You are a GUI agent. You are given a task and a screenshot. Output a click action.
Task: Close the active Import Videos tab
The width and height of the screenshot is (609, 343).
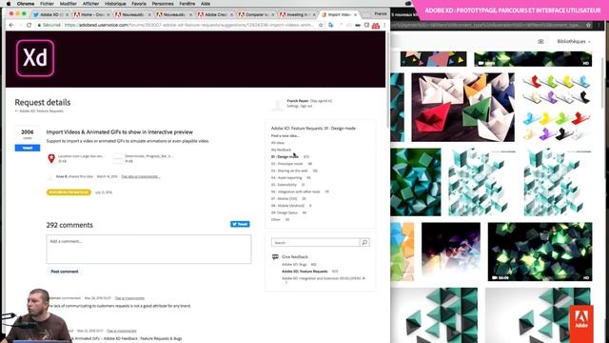355,15
